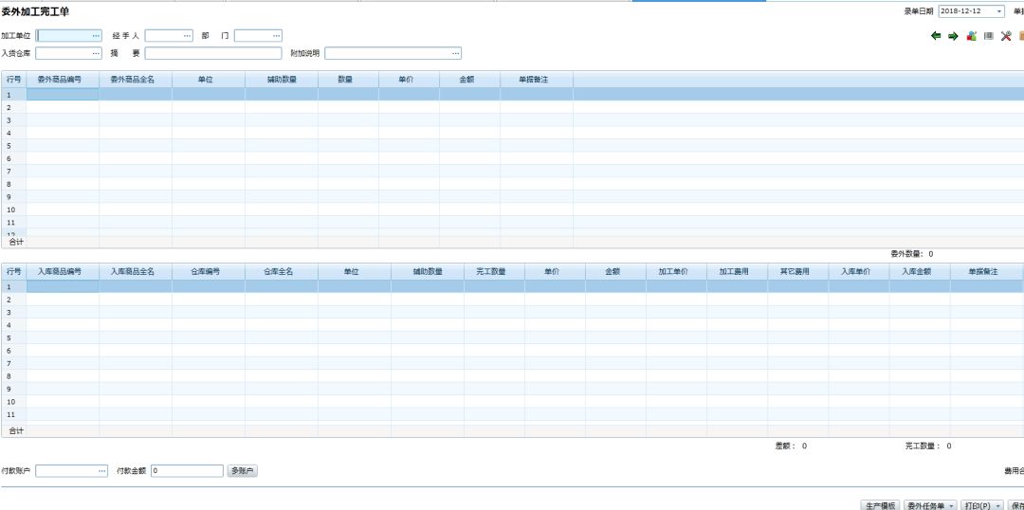Open lookup ellipsis in 加工单位 field

(x=96, y=36)
